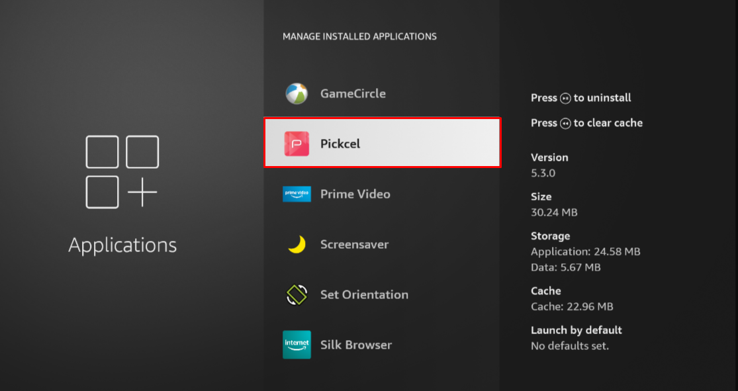
Task: Click the Pickcel app icon
Action: coord(297,144)
